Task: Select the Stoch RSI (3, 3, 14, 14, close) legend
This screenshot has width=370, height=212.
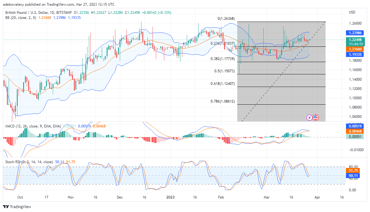Action: click(x=29, y=162)
